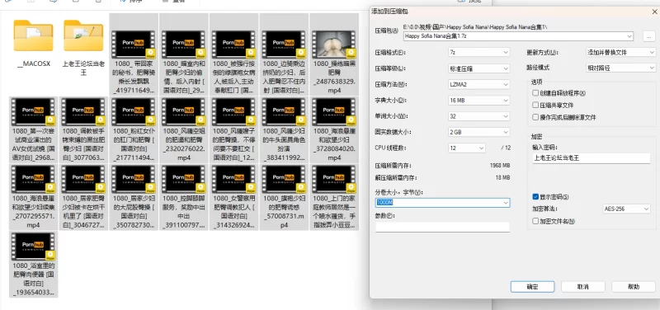Open update mode dropdown showing 添加并替换文件
The height and width of the screenshot is (310, 660).
point(621,53)
